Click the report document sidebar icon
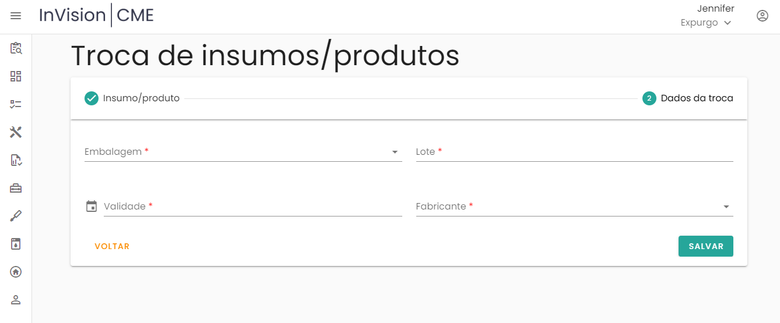 click(x=16, y=160)
